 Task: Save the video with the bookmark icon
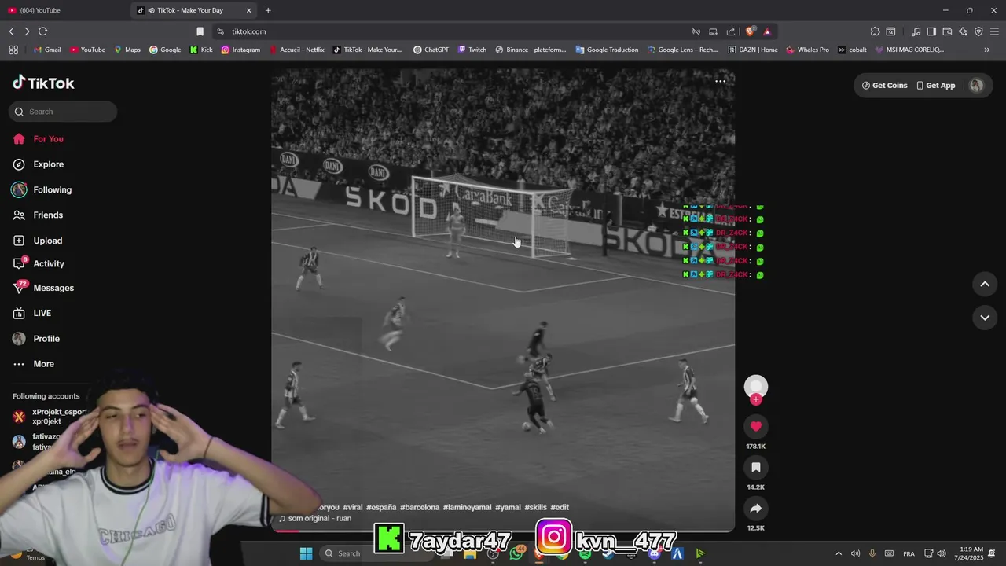point(756,467)
